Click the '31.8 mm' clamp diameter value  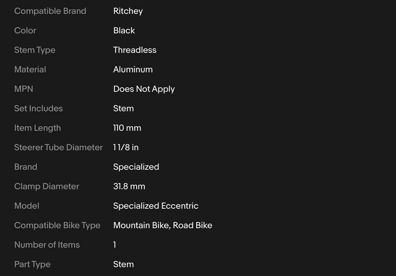(x=129, y=186)
